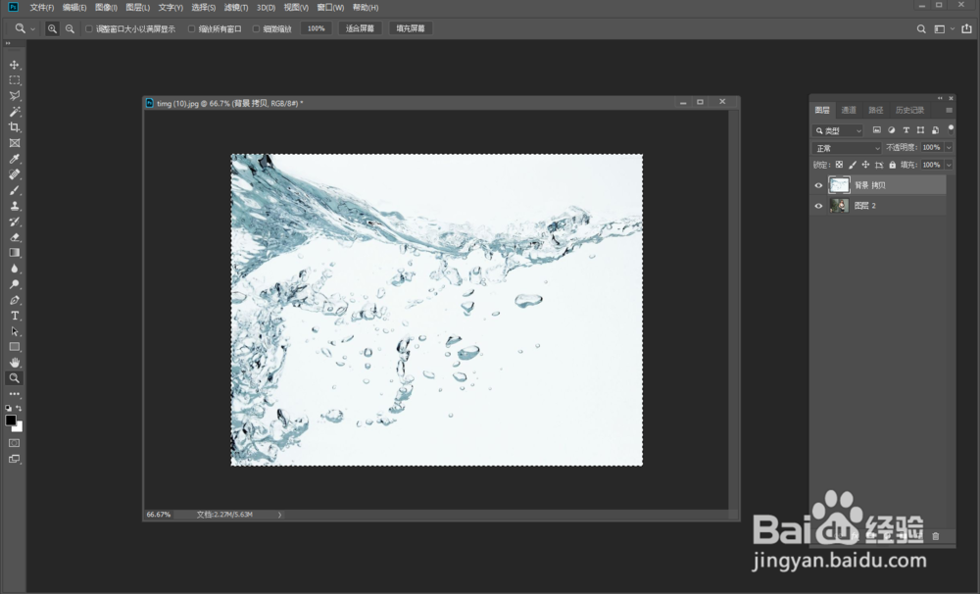The width and height of the screenshot is (980, 594).
Task: Select the Eraser tool
Action: 15,237
